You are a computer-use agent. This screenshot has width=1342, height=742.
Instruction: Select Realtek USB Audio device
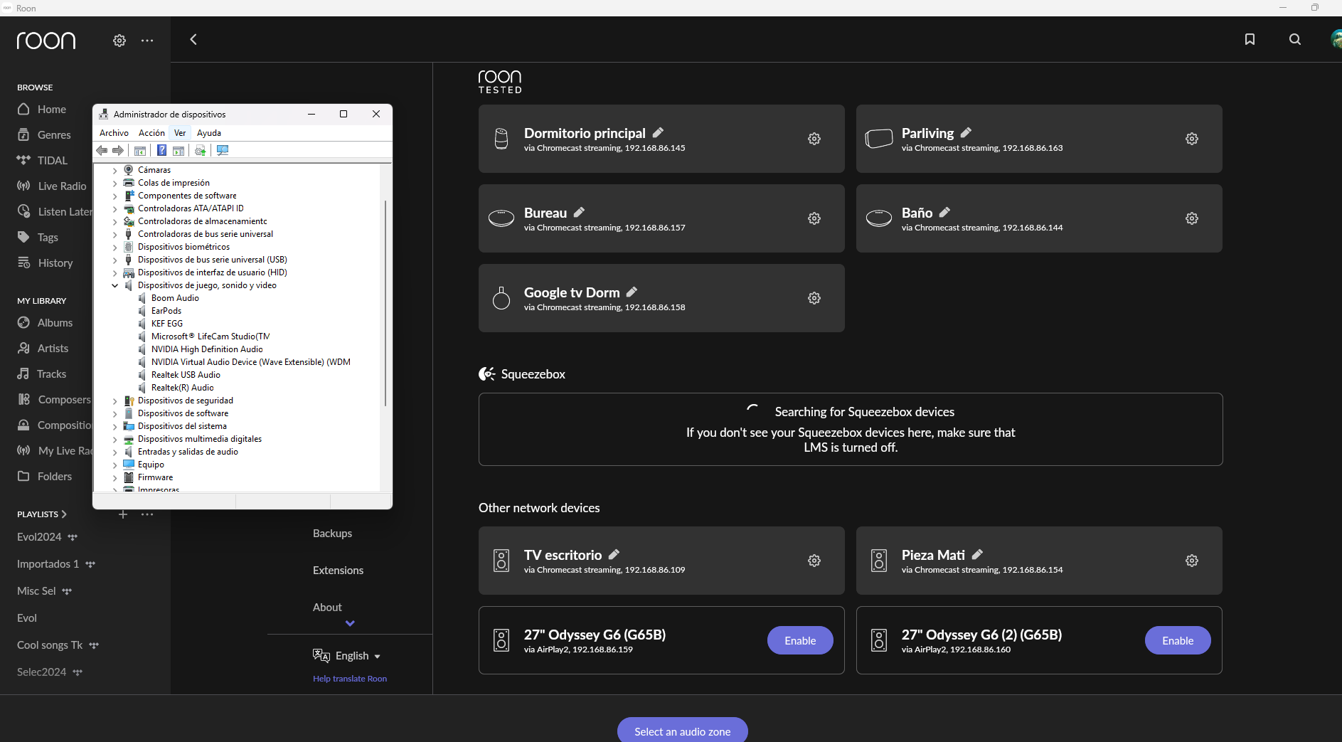coord(186,375)
